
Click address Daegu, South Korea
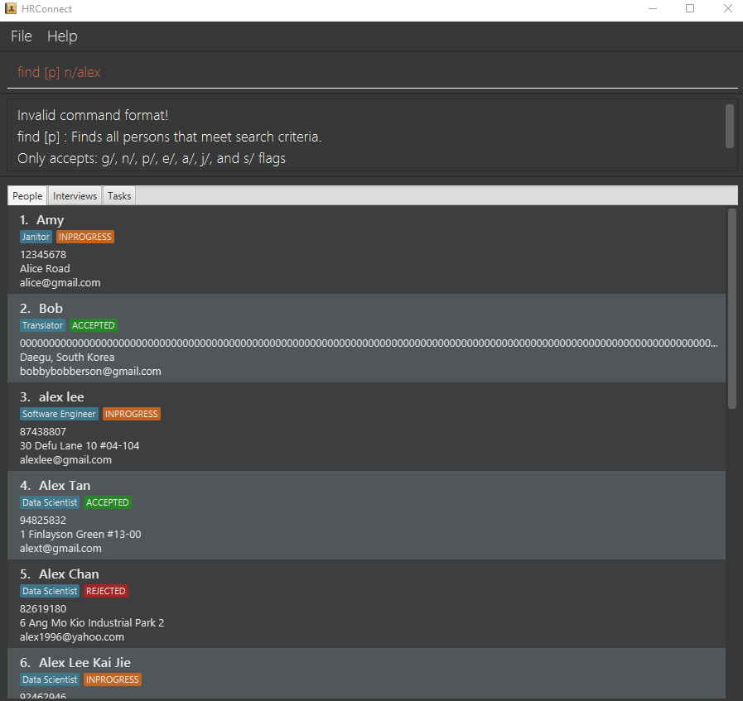pyautogui.click(x=67, y=357)
